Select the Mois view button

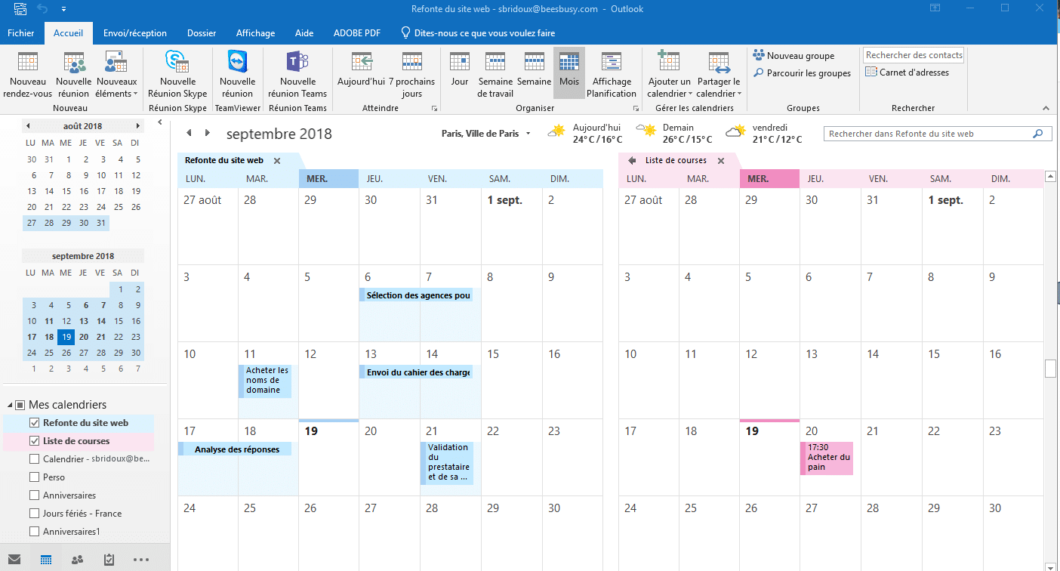tap(569, 75)
